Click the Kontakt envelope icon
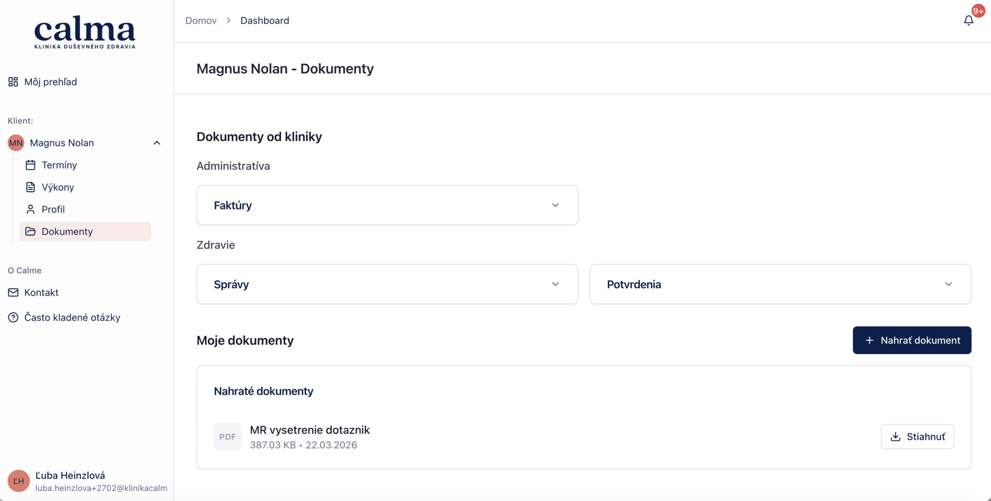Viewport: 991px width, 501px height. coord(13,292)
